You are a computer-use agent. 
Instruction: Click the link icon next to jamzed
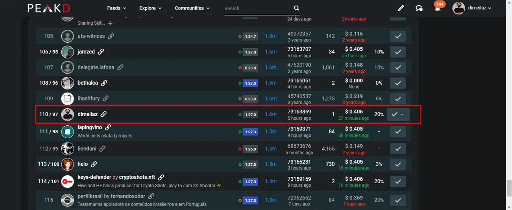pyautogui.click(x=101, y=52)
